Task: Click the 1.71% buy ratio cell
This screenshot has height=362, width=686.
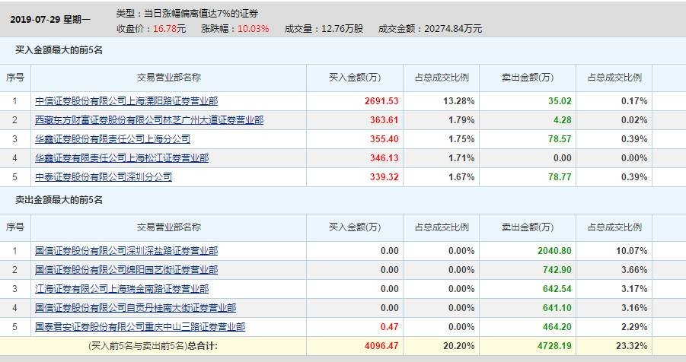Action: 461,158
